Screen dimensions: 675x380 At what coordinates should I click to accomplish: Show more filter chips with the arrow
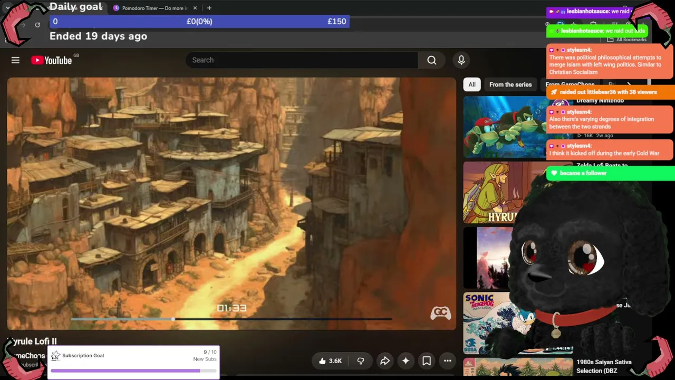tap(629, 84)
